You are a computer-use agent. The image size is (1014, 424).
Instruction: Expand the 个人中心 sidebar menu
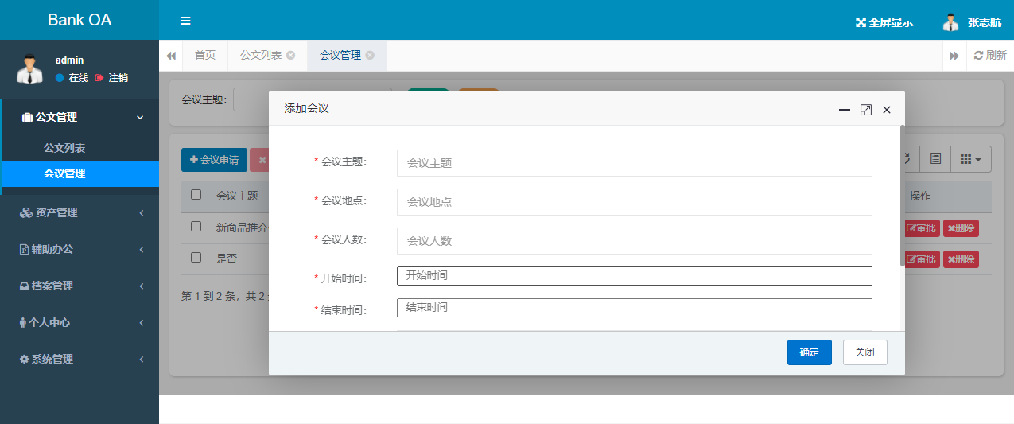pos(80,322)
